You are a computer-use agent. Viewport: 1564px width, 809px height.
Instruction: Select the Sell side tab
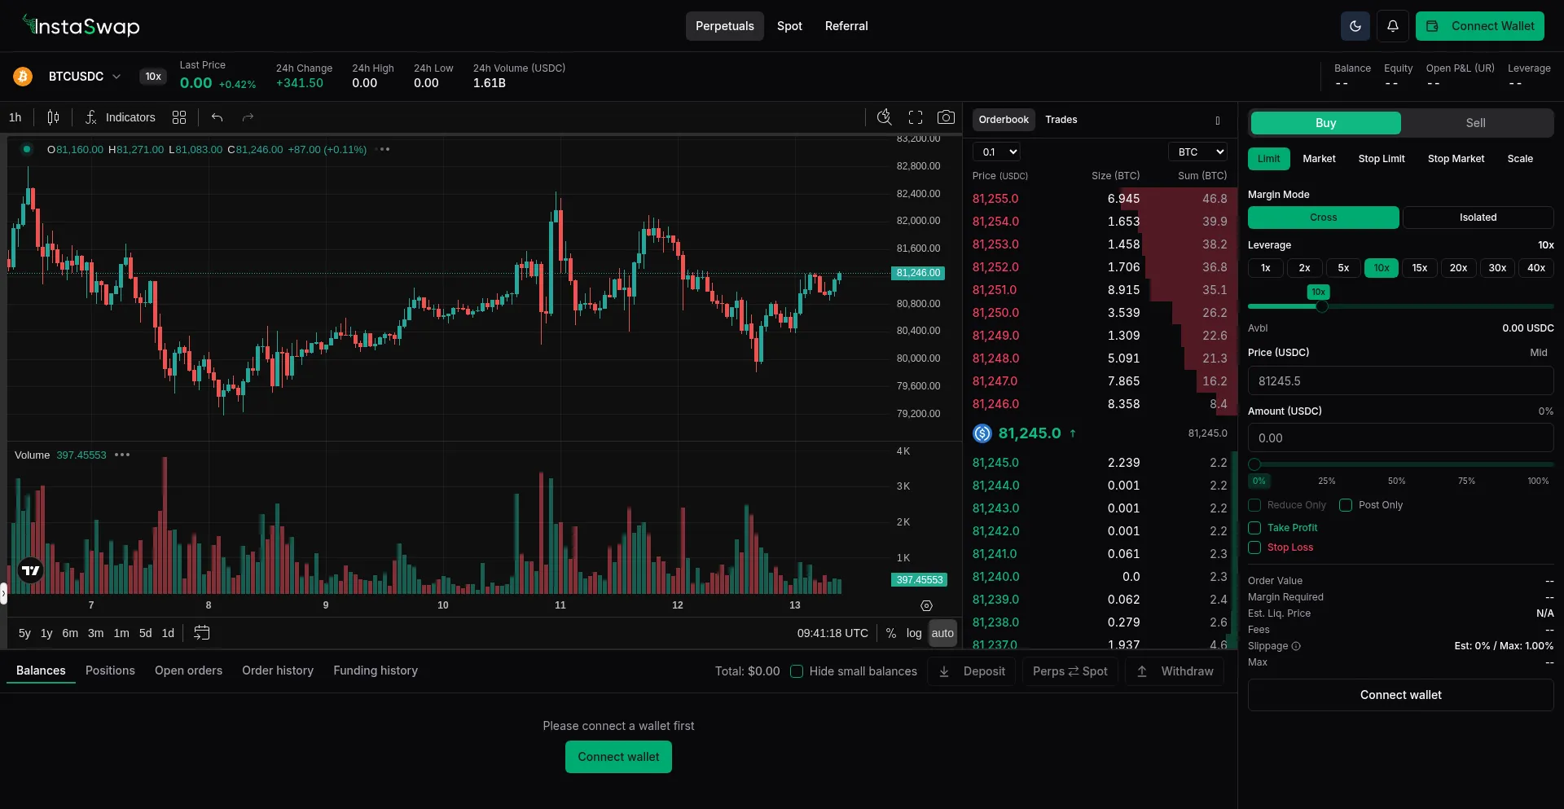click(x=1476, y=123)
